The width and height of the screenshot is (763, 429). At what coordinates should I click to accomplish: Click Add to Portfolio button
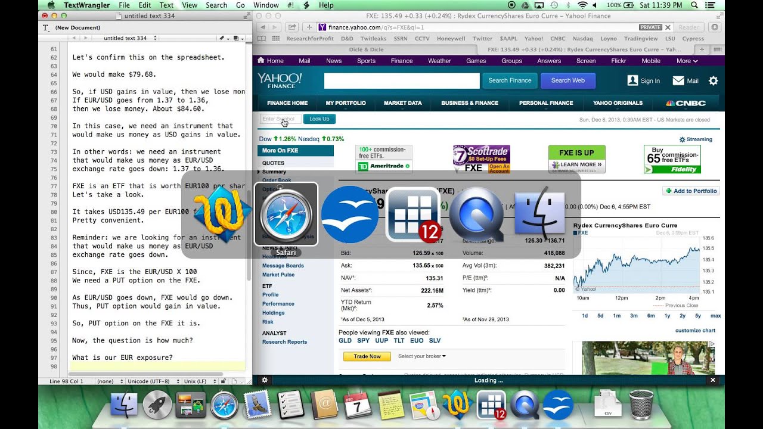click(691, 191)
